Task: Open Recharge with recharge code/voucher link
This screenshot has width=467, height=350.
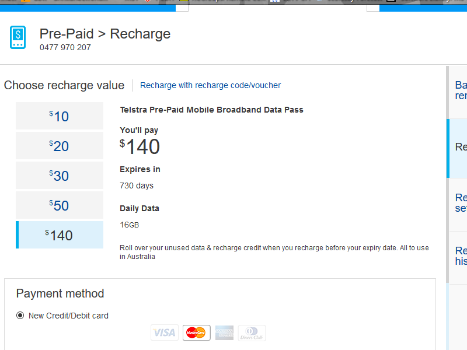Action: click(x=210, y=85)
